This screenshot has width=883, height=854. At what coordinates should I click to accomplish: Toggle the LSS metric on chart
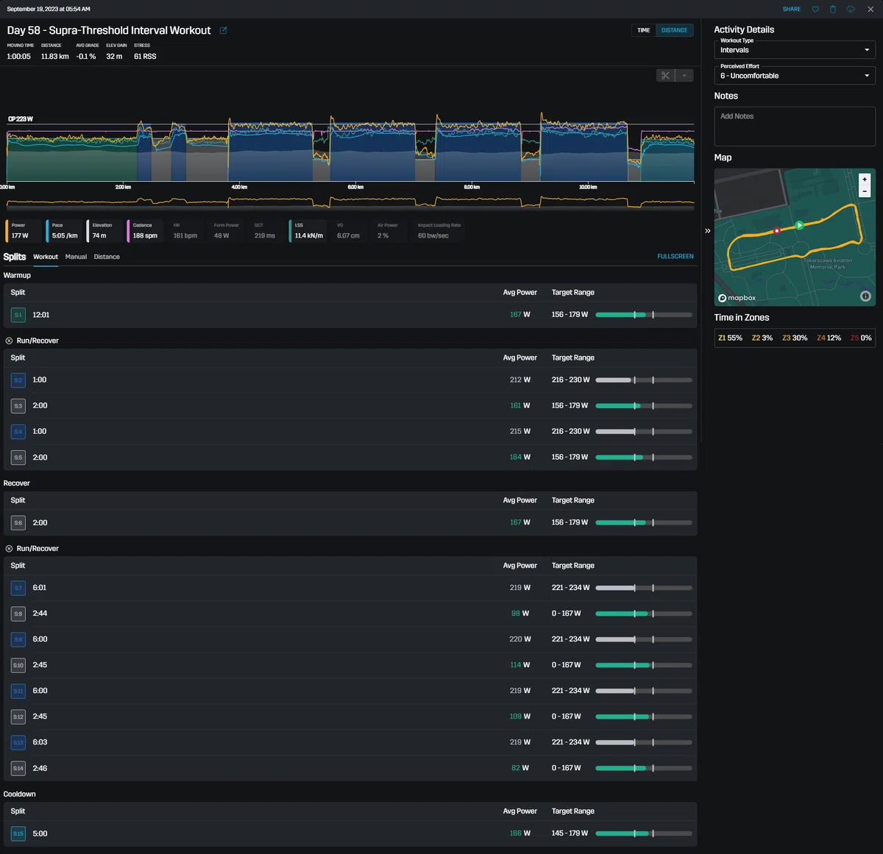point(308,231)
